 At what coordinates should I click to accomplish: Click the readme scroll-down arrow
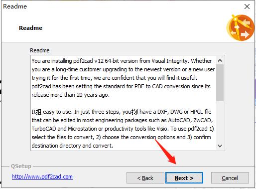click(x=220, y=146)
